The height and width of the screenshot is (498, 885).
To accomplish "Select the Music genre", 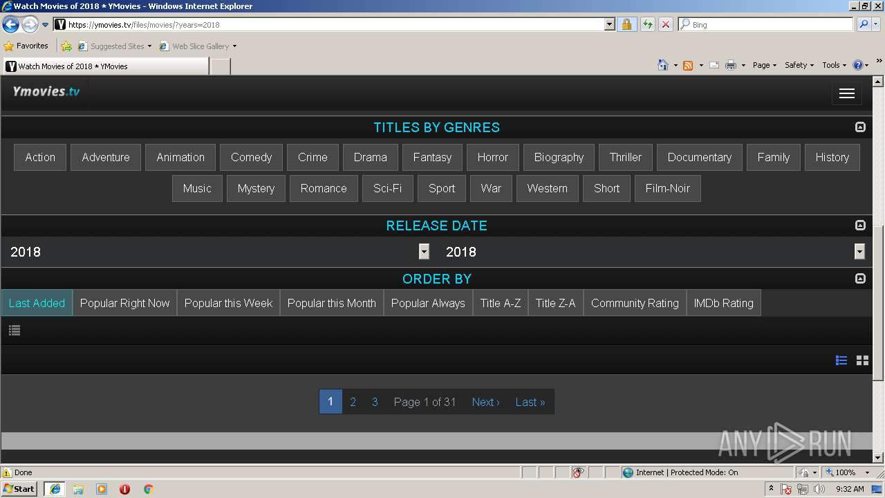I will point(197,188).
